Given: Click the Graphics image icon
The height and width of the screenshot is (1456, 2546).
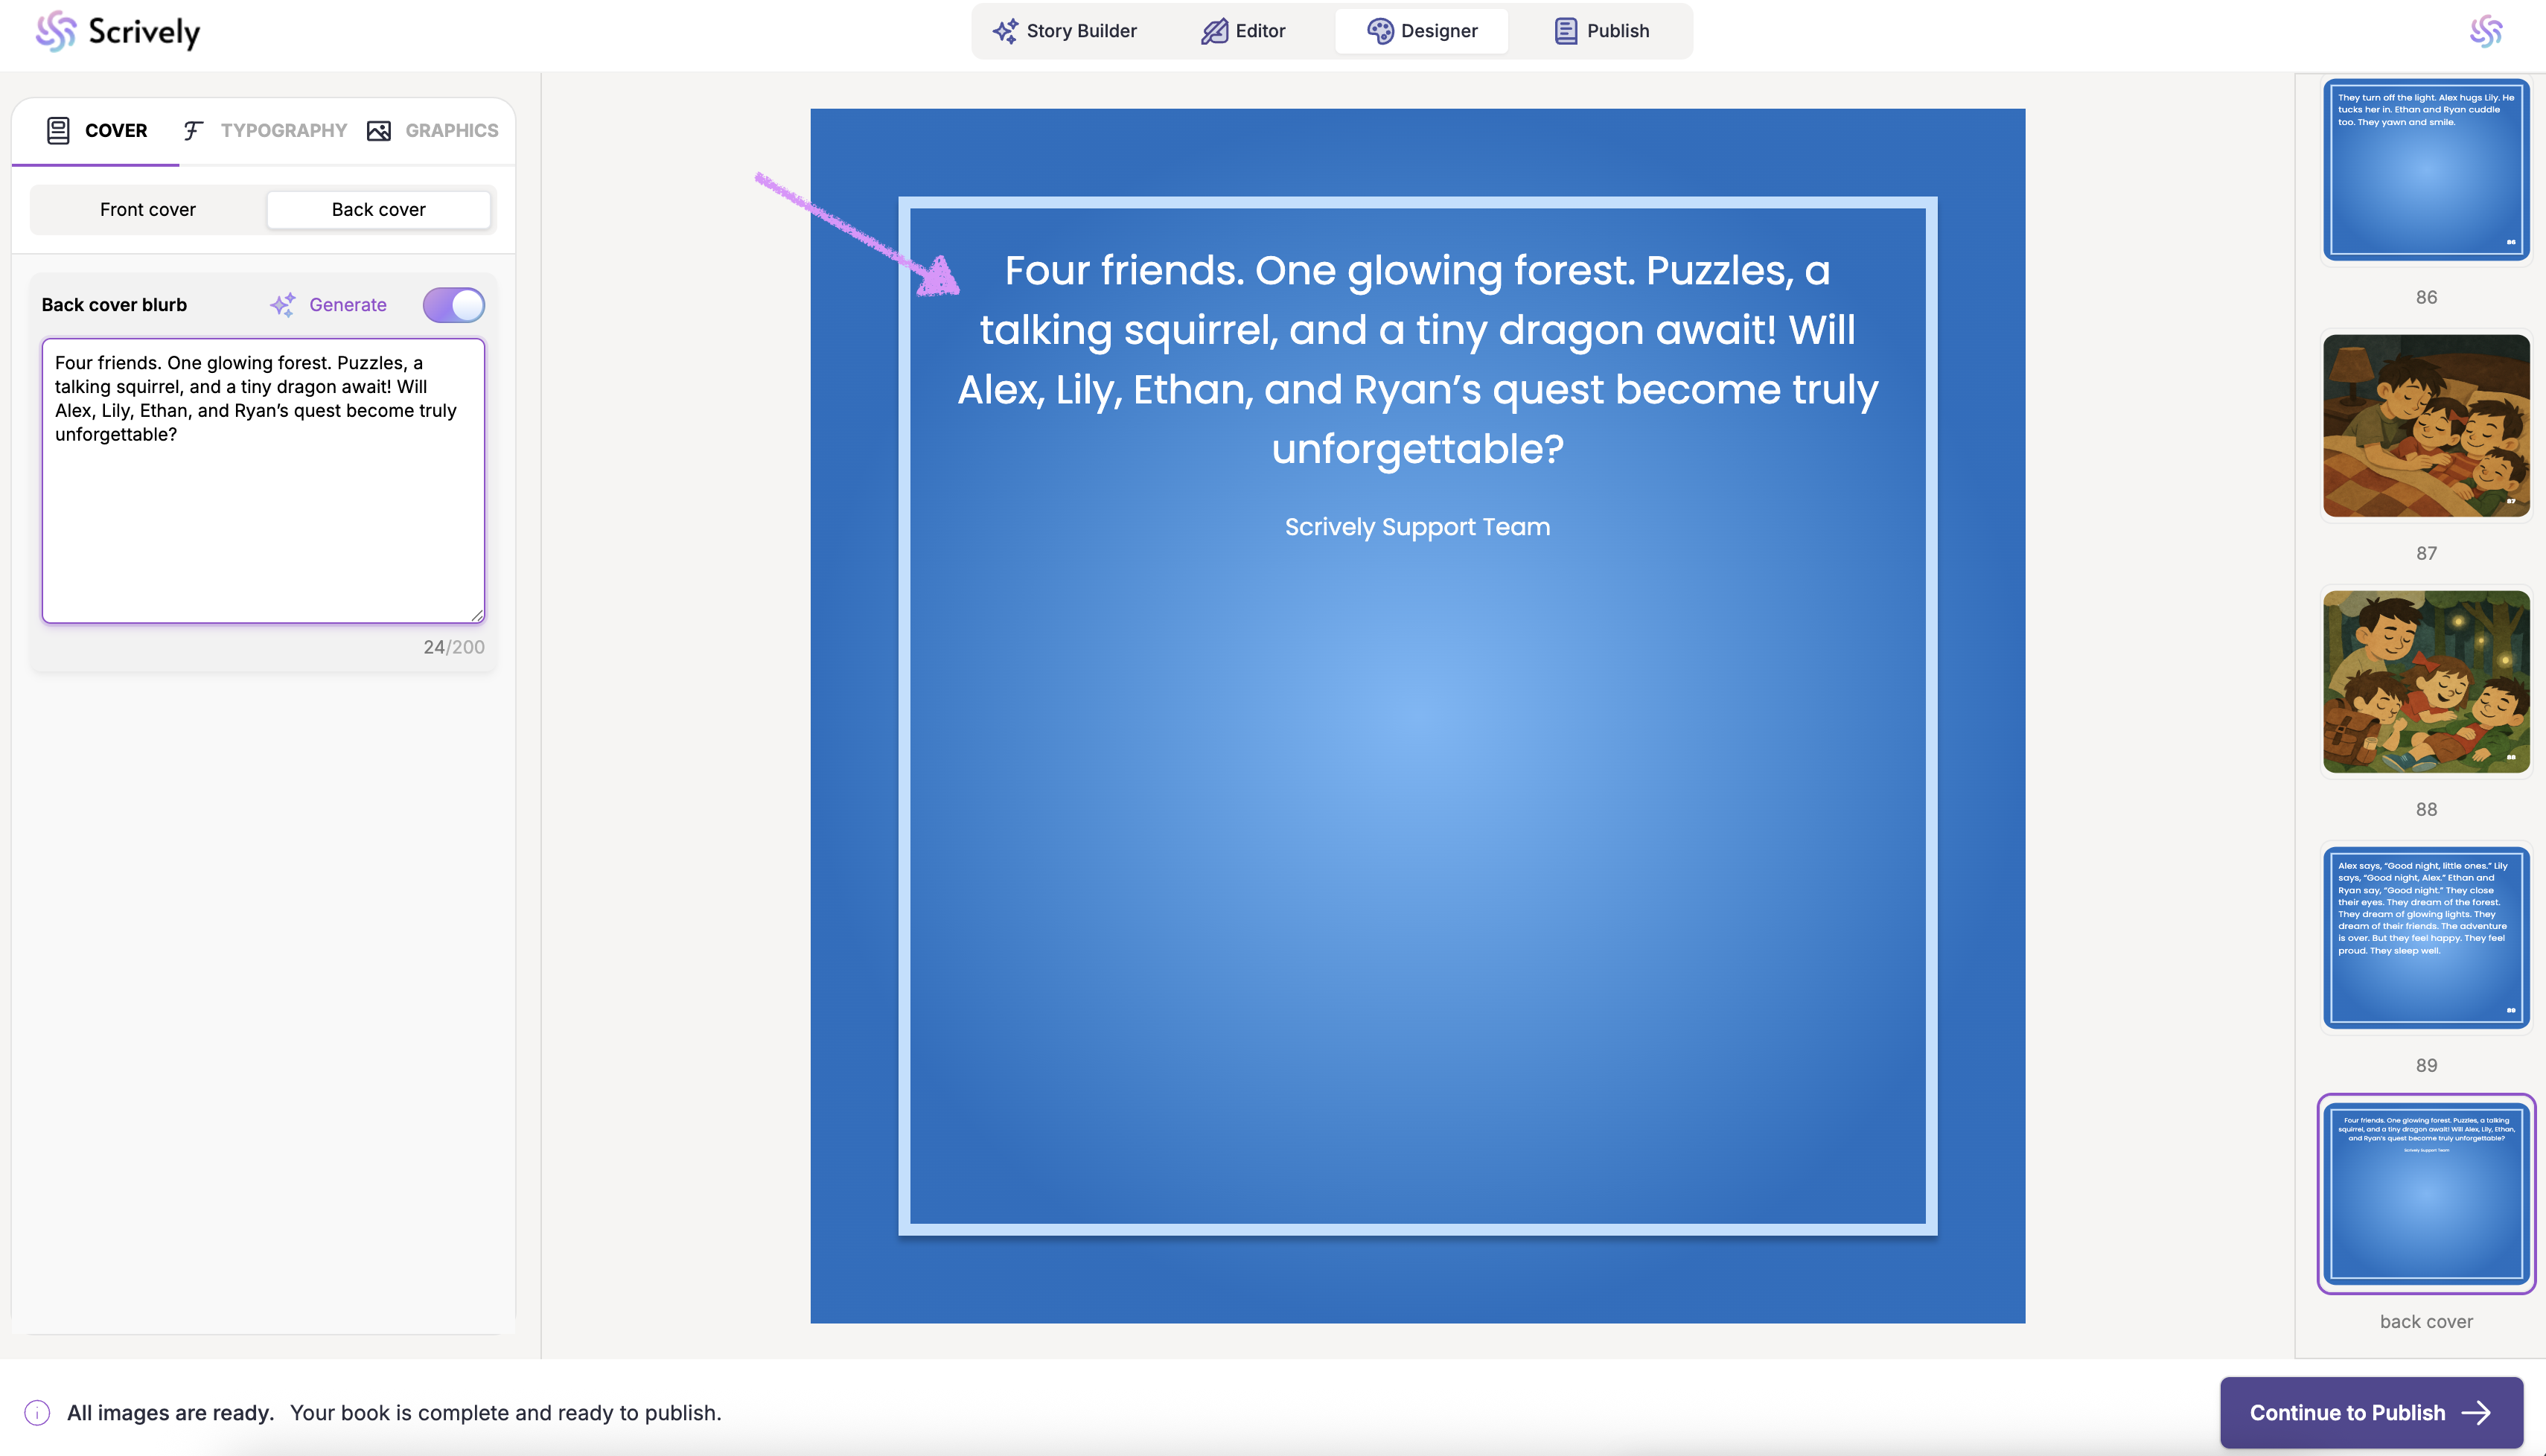Looking at the screenshot, I should click(379, 130).
